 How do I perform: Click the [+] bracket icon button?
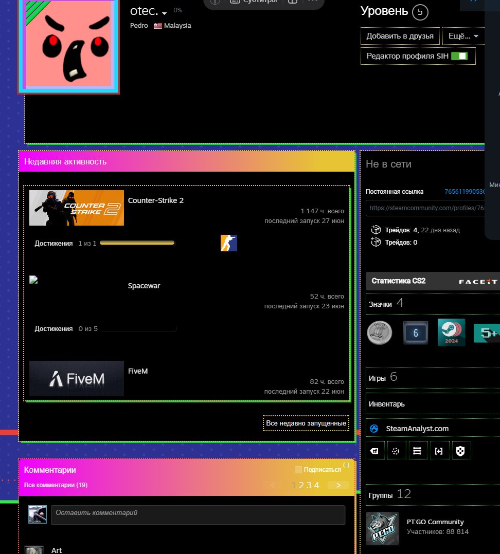[x=439, y=451]
